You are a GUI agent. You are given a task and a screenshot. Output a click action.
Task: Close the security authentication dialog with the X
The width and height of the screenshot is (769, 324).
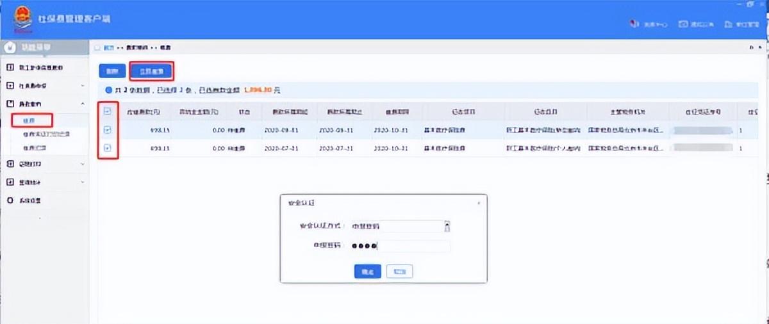(x=478, y=202)
